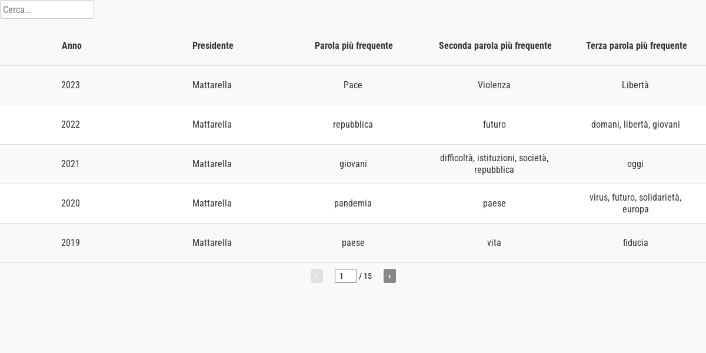Sort by Presidente column header
This screenshot has height=353, width=706.
tap(212, 46)
